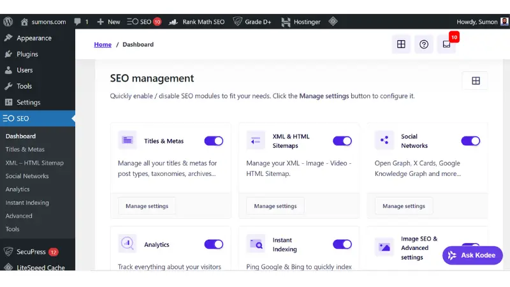Open the Ask Kodee chat button
This screenshot has width=510, height=287.
tap(472, 256)
